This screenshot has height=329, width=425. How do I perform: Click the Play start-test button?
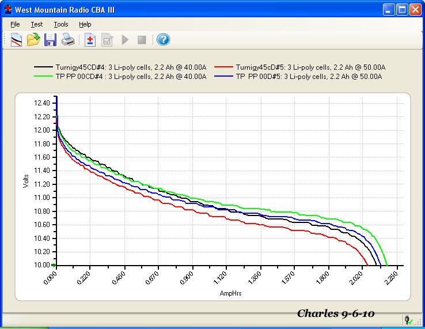pos(125,40)
